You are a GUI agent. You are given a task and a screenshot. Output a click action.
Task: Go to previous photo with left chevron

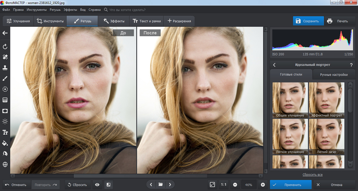tap(151, 184)
